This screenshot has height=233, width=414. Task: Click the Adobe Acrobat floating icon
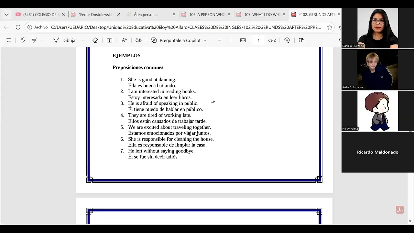pos(400,210)
